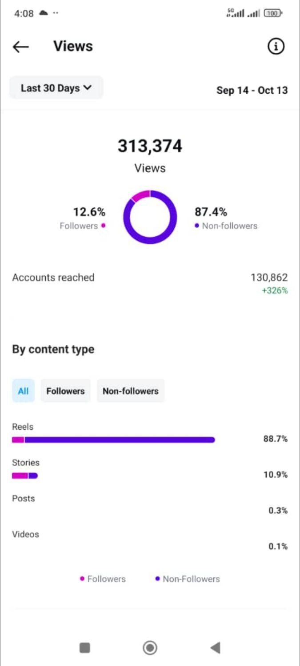
Task: Tap the Android home circle button
Action: [x=150, y=648]
